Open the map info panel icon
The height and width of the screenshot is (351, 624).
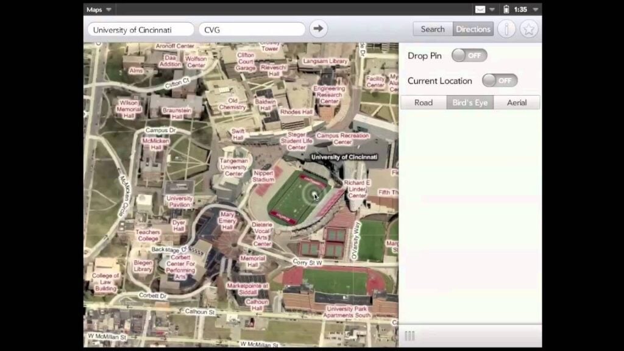click(x=506, y=29)
